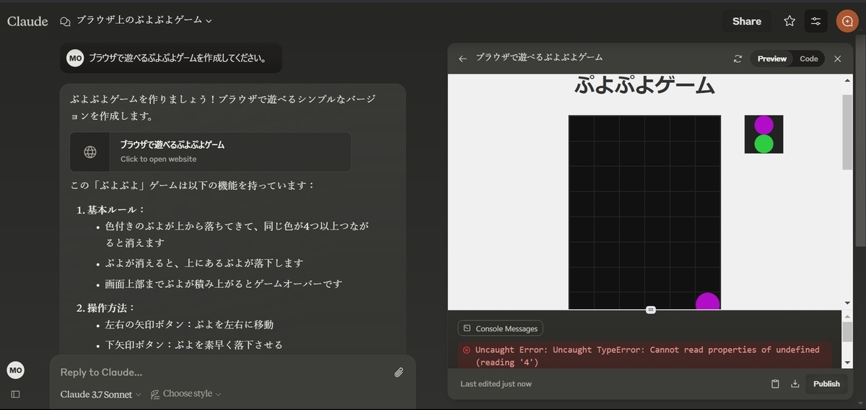The height and width of the screenshot is (410, 866).
Task: Open the chat controls sliders icon
Action: pos(815,21)
